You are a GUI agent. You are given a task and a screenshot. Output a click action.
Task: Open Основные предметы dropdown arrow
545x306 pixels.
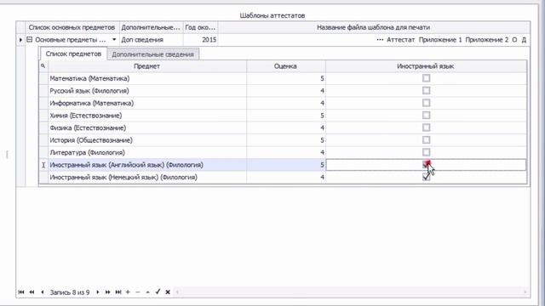tap(114, 40)
